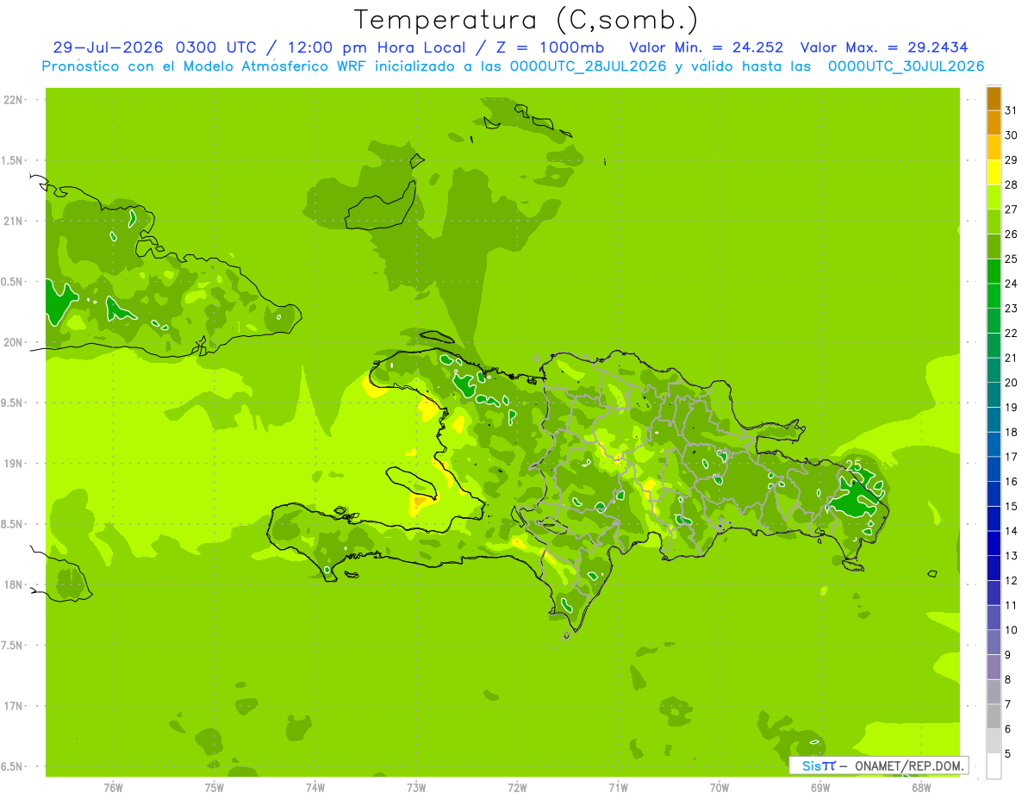Click the 68W longitude axis label

pyautogui.click(x=921, y=788)
